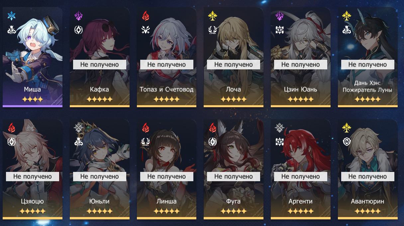Click the five-star rating under Юньли

100,211
